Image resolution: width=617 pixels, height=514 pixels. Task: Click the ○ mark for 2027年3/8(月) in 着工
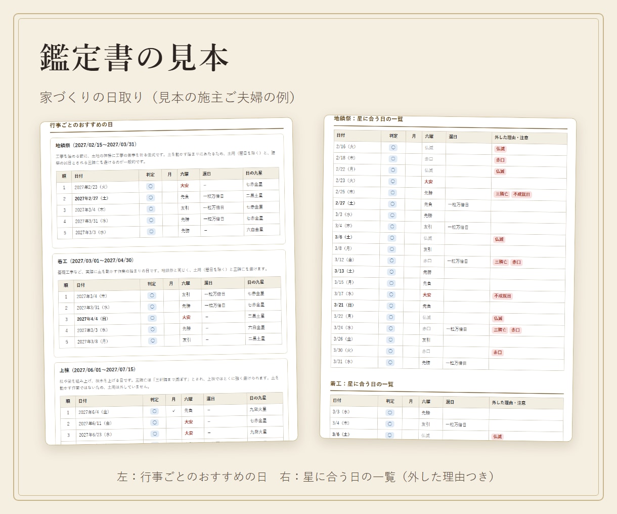click(153, 340)
